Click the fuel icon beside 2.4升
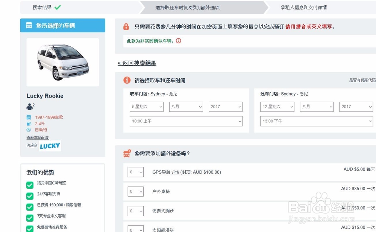This screenshot has height=232, width=376. (x=29, y=124)
